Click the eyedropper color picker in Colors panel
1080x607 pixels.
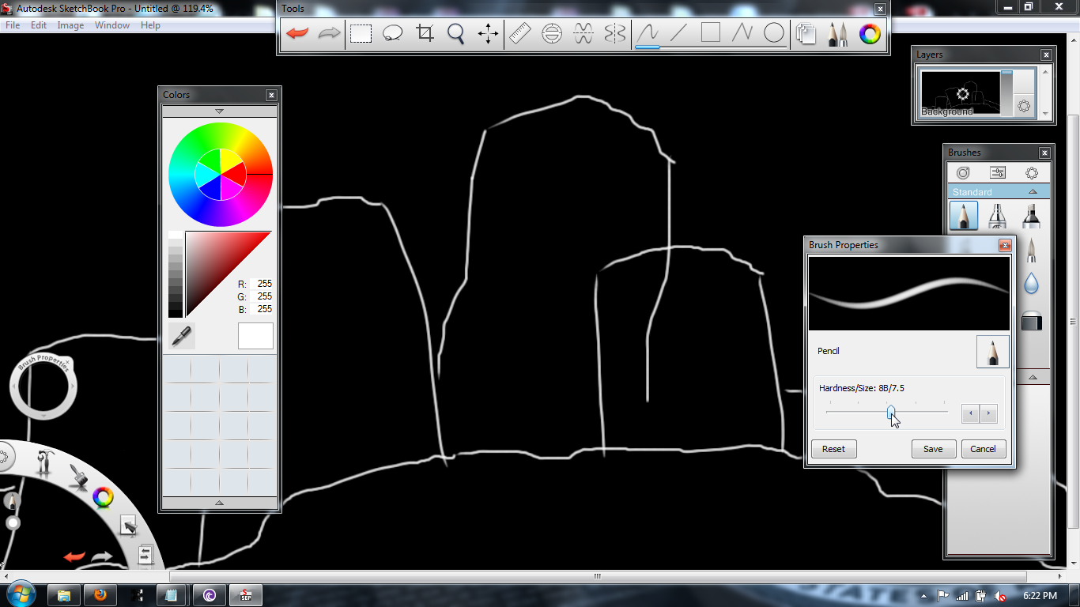click(182, 336)
